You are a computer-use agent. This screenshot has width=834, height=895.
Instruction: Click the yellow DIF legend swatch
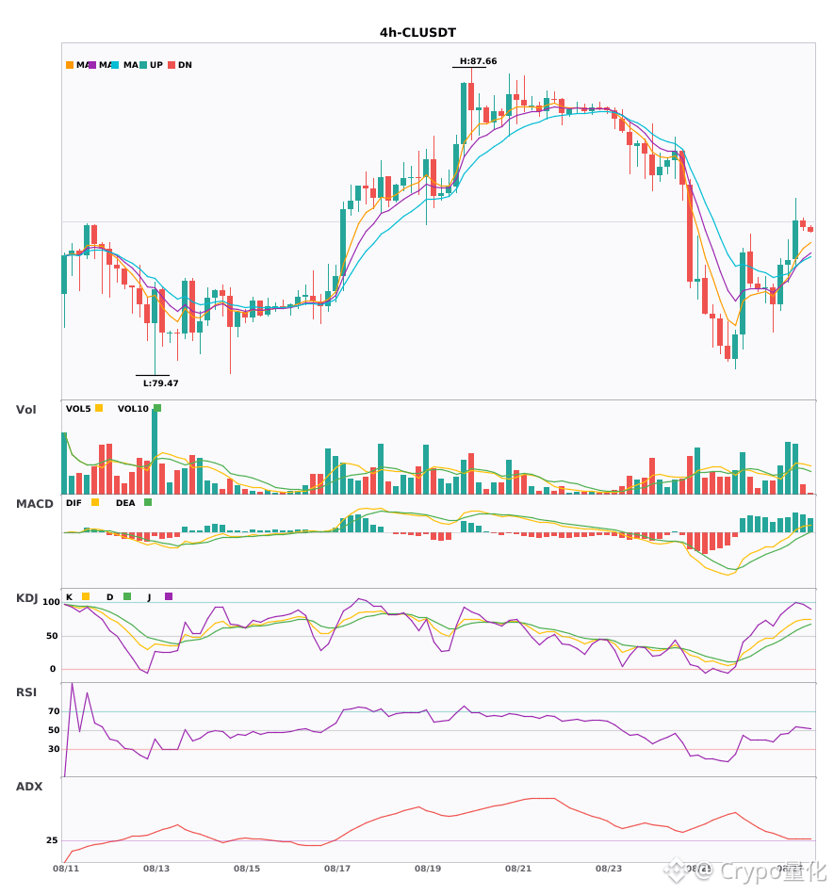(x=95, y=502)
